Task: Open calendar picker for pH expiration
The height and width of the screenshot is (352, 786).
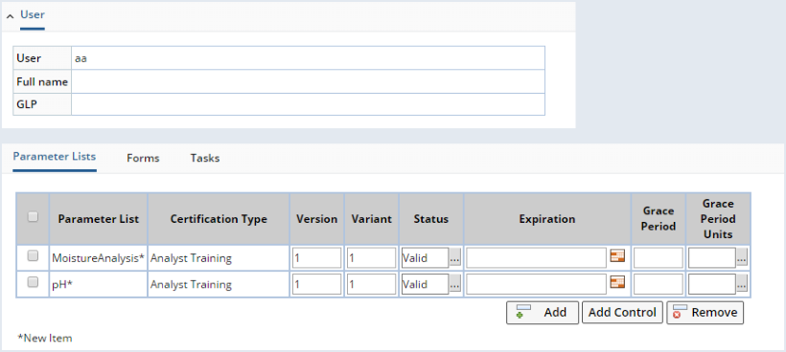Action: [617, 282]
